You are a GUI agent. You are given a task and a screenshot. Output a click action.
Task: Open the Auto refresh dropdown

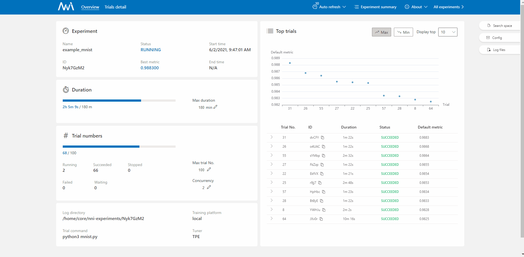coord(329,7)
